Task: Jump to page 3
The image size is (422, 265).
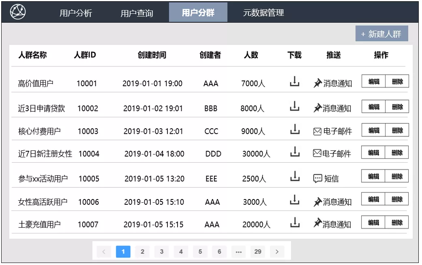Action: click(161, 252)
